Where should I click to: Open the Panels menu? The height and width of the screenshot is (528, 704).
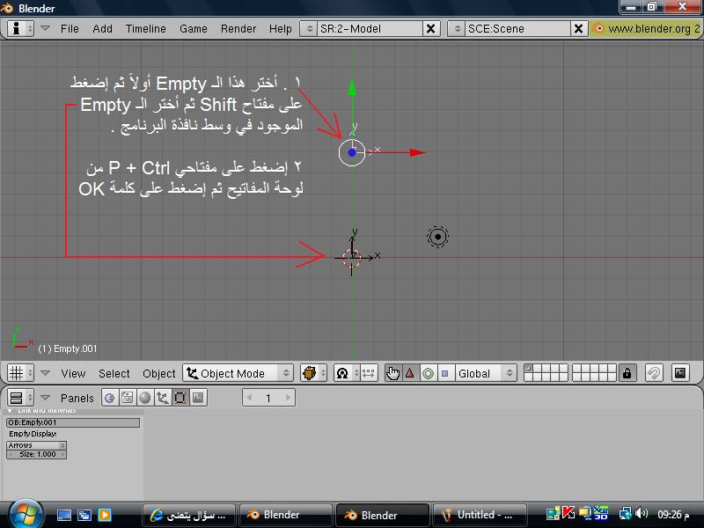[x=77, y=399]
